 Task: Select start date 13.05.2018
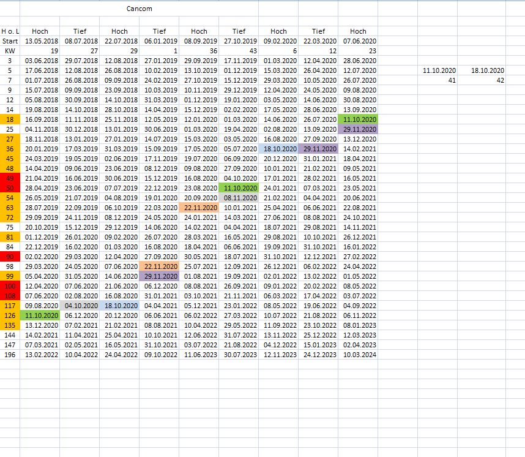coord(40,41)
